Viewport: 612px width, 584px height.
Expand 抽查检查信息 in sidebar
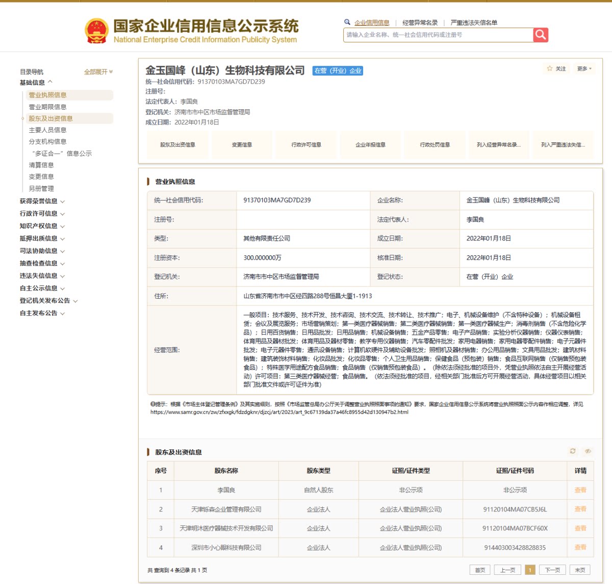(42, 263)
